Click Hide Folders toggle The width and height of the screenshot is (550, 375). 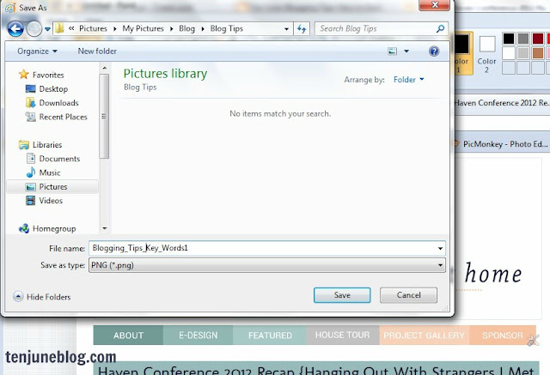click(42, 297)
